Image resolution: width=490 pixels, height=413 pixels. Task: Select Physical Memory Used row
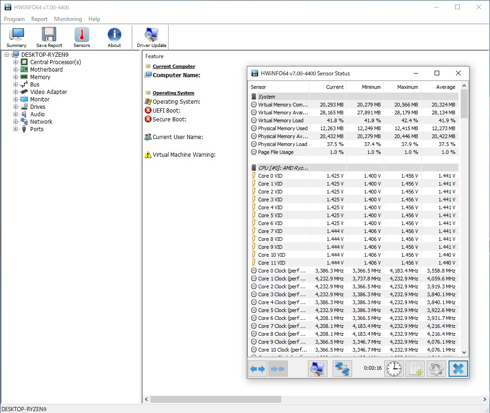click(354, 128)
